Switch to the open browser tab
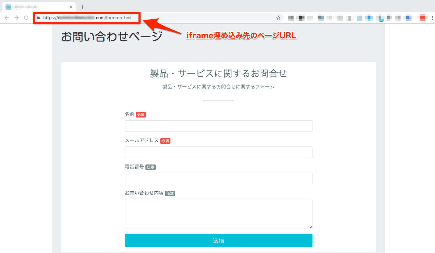 click(37, 7)
